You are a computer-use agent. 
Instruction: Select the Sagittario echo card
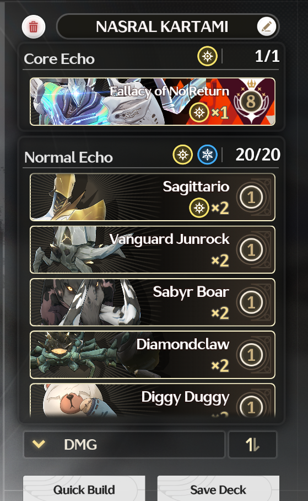(153, 197)
